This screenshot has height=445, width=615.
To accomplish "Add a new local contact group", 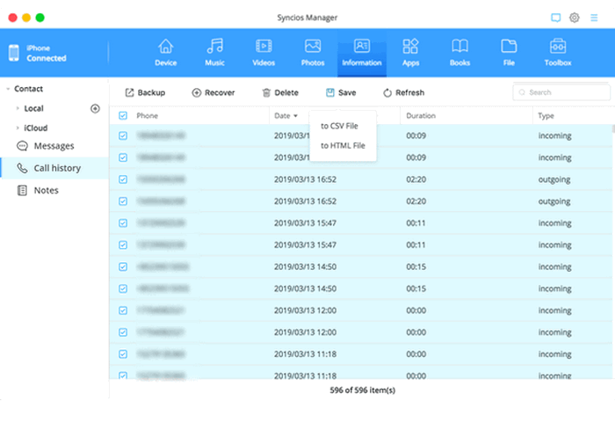I will [95, 108].
